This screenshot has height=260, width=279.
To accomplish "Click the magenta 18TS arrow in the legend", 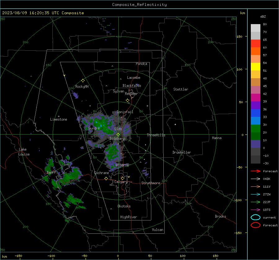I will (x=255, y=210).
